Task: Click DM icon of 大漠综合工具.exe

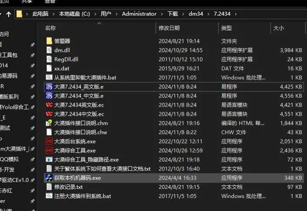Action: (49, 150)
